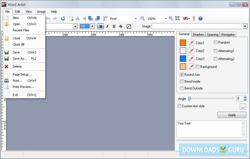
Task: Click the eyedropper next to Color2
Action: pyautogui.click(x=191, y=51)
